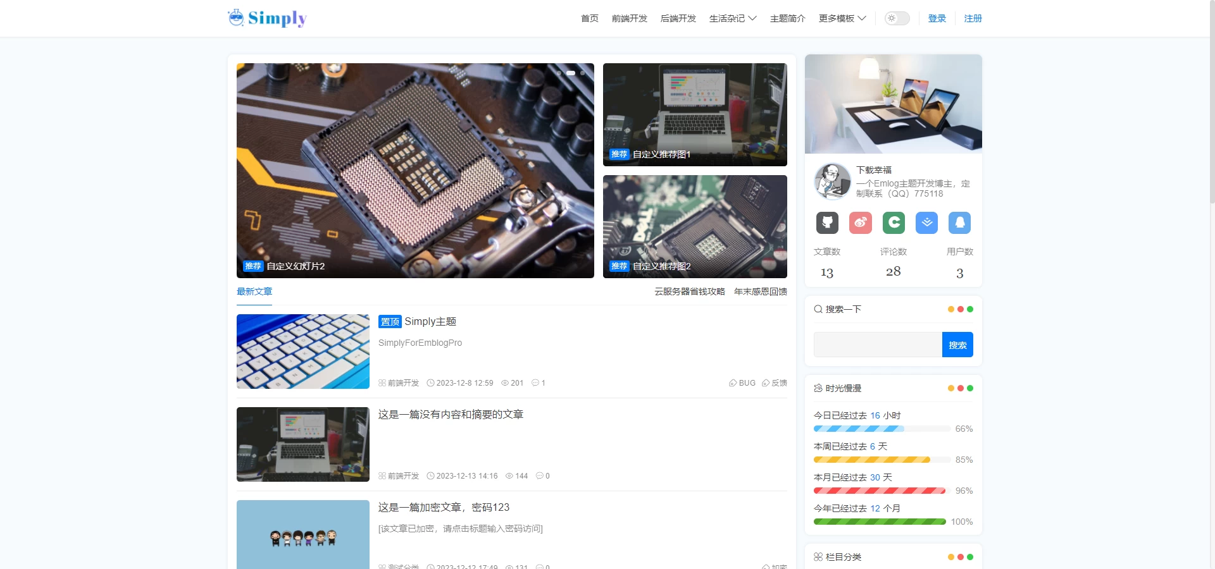Image resolution: width=1215 pixels, height=569 pixels.
Task: Click the comment icon on Simply主题 post
Action: pos(535,383)
